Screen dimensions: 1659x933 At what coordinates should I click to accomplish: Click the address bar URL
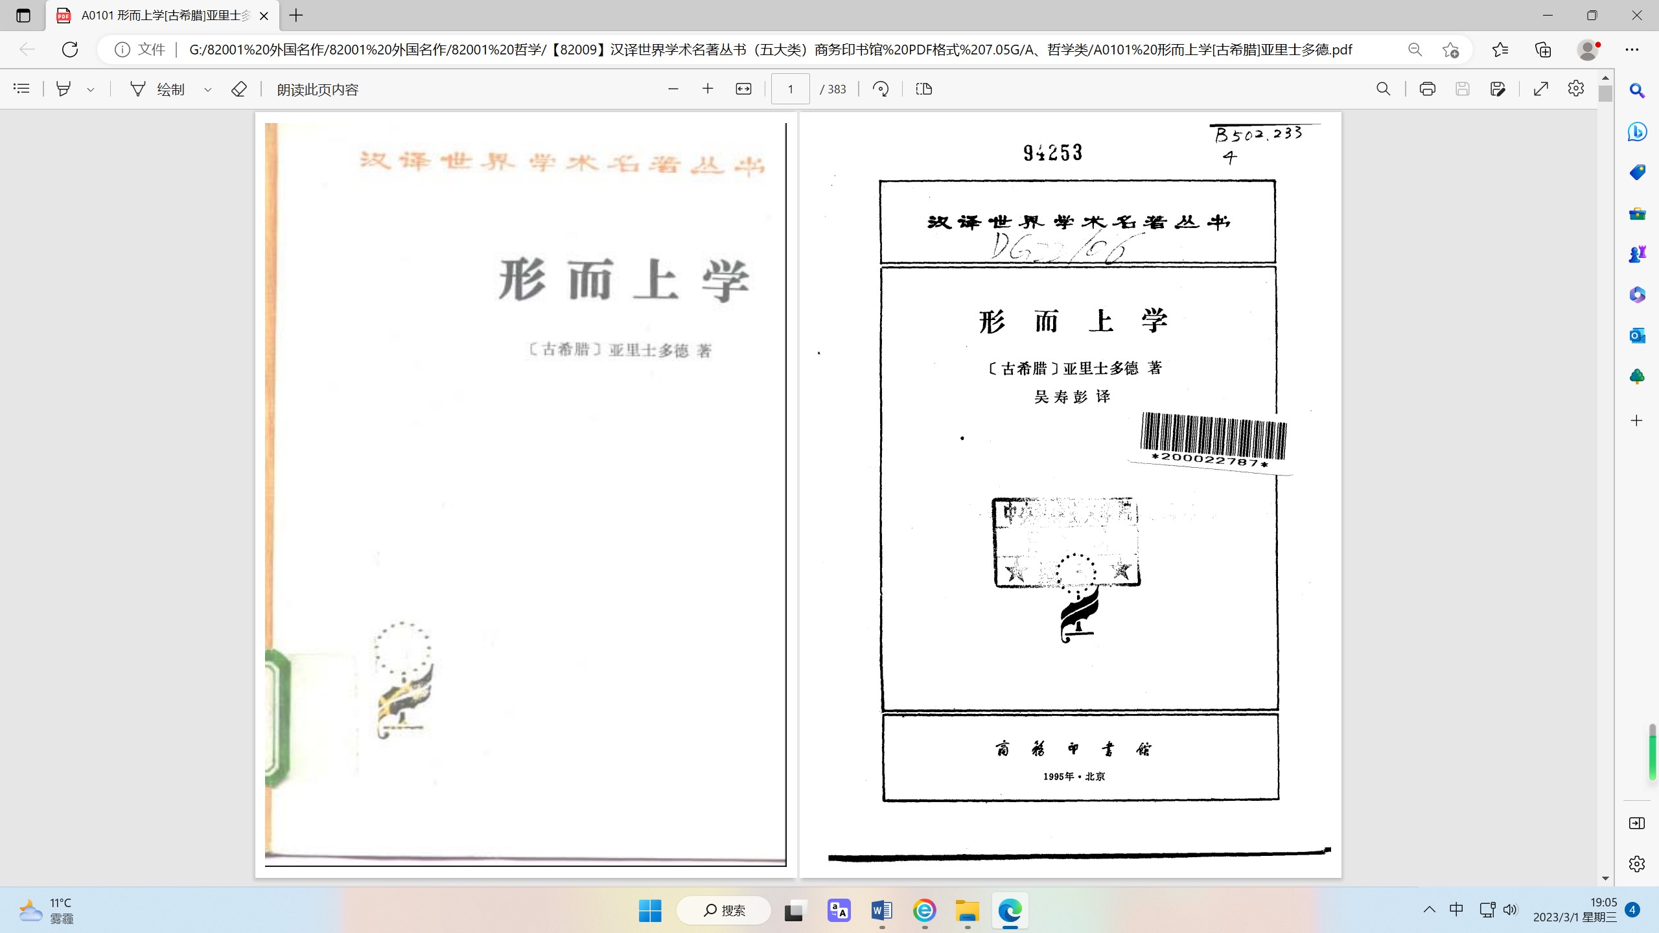(x=770, y=49)
